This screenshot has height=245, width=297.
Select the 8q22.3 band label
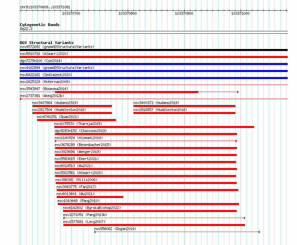26,29
